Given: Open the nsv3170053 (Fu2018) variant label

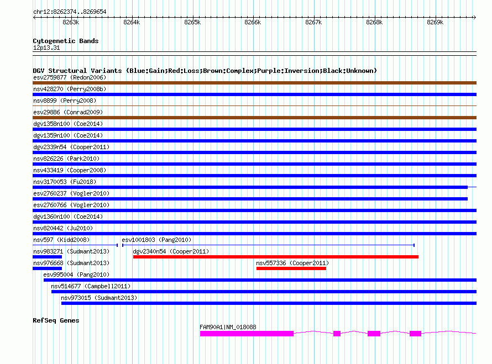Looking at the screenshot, I should coord(64,182).
